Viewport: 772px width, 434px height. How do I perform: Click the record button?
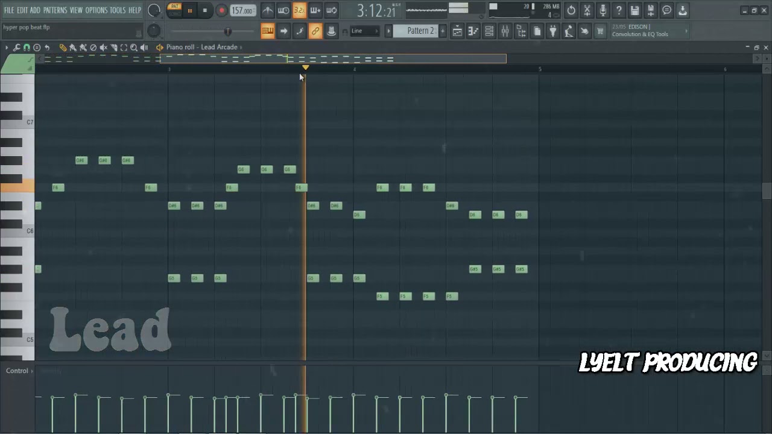[x=221, y=10]
